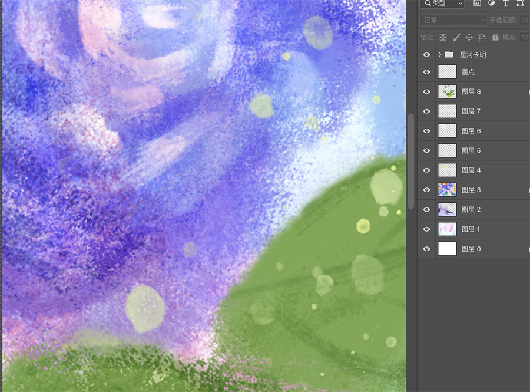This screenshot has height=392, width=530.
Task: Toggle visibility of 图层 1
Action: coord(426,229)
